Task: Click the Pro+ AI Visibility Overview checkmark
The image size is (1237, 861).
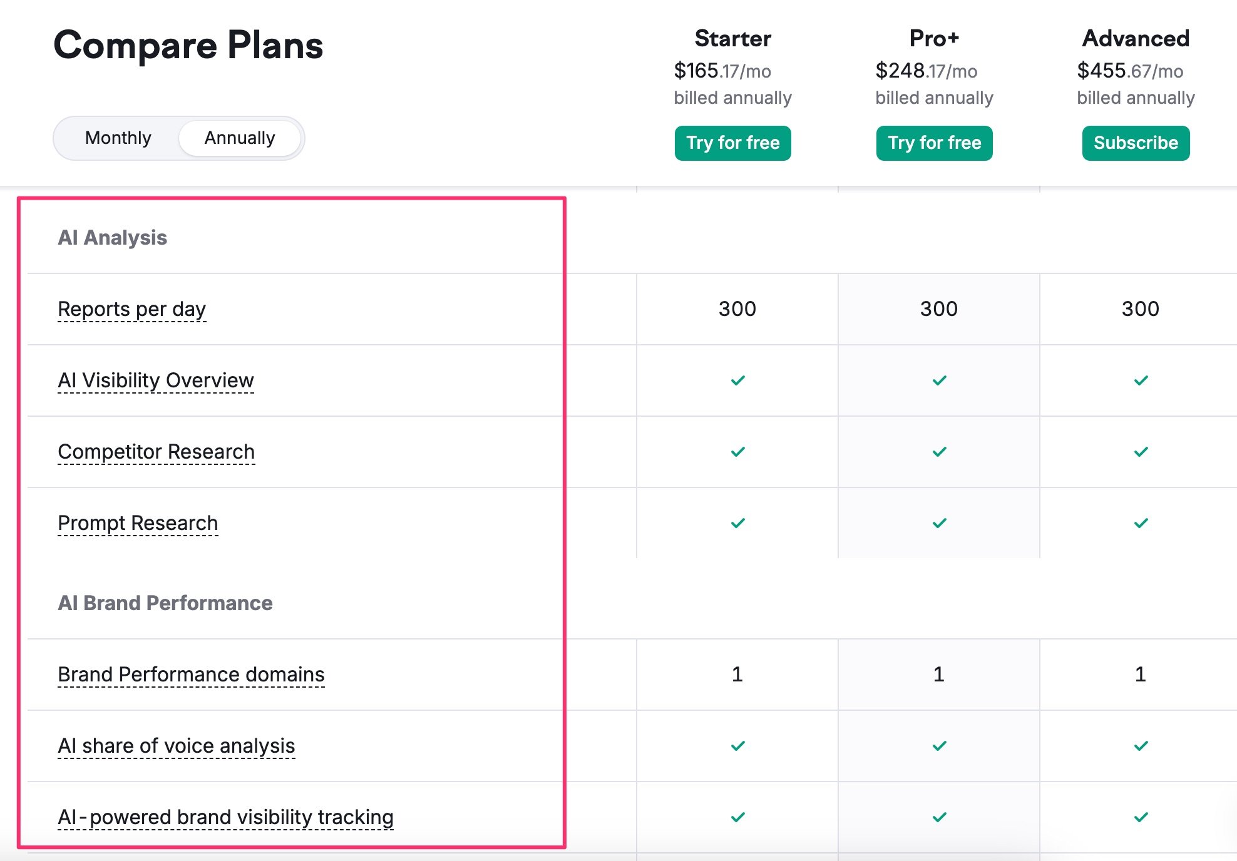Action: pos(938,380)
